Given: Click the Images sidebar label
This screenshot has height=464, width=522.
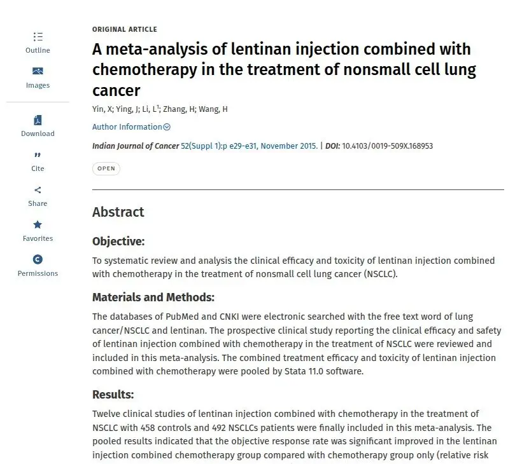Looking at the screenshot, I should (38, 85).
